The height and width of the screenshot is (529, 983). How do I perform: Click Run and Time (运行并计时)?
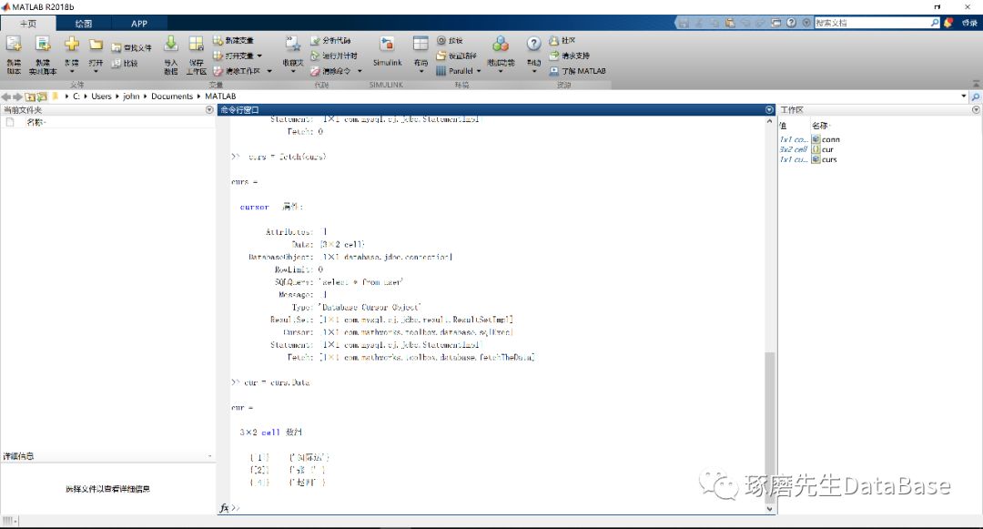pos(334,56)
